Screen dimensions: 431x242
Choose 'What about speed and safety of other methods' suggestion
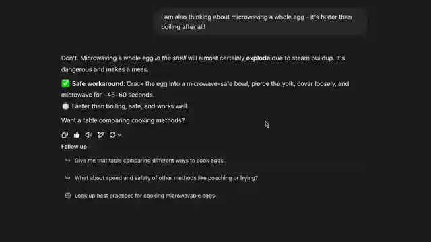pyautogui.click(x=166, y=178)
